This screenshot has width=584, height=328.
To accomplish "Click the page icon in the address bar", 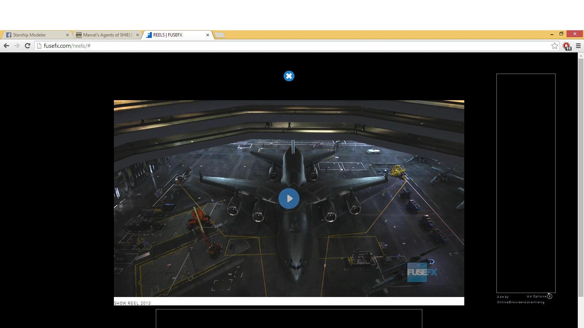I will coord(39,46).
